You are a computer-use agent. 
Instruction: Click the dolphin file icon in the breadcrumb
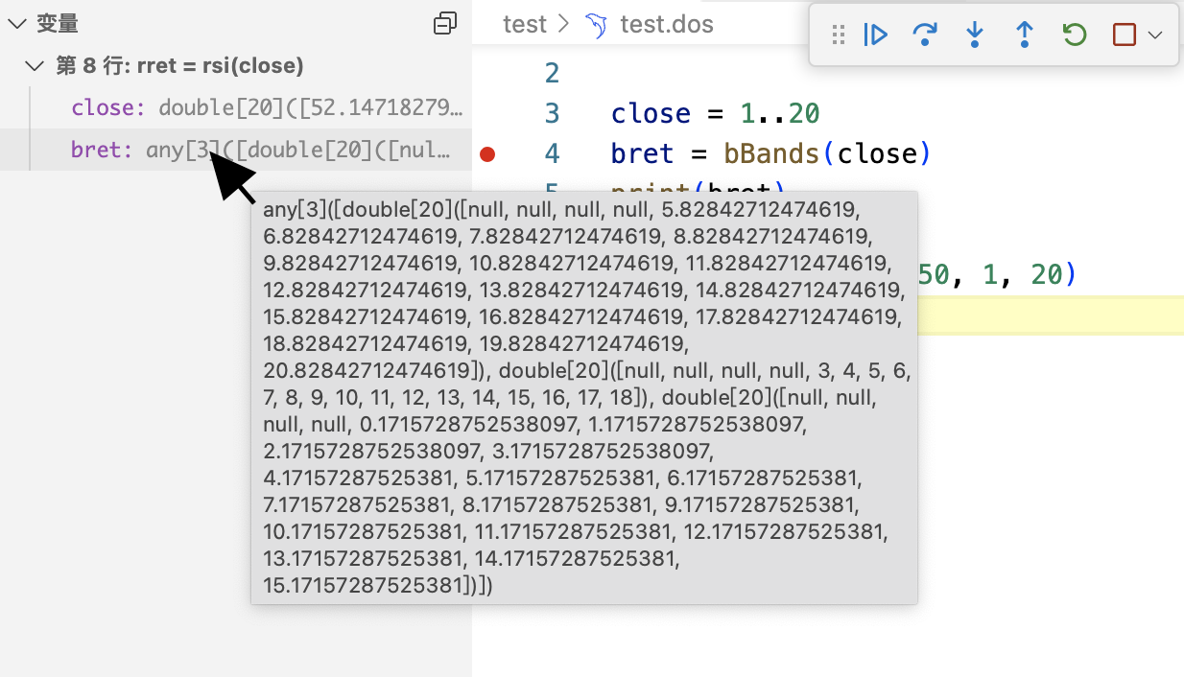(596, 25)
